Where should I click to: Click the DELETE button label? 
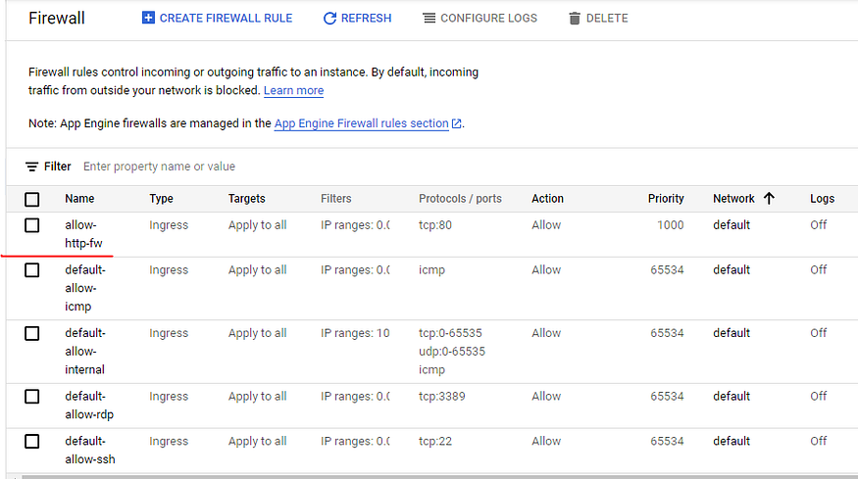(607, 18)
